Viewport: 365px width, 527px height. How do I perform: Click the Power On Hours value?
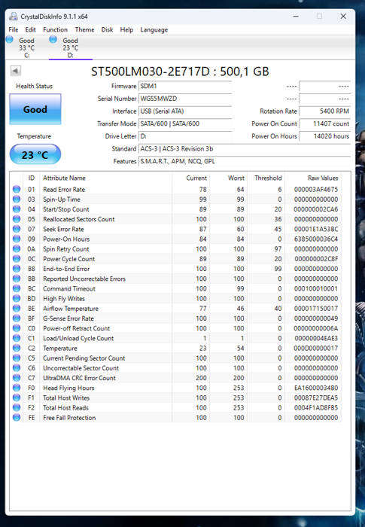pos(324,136)
